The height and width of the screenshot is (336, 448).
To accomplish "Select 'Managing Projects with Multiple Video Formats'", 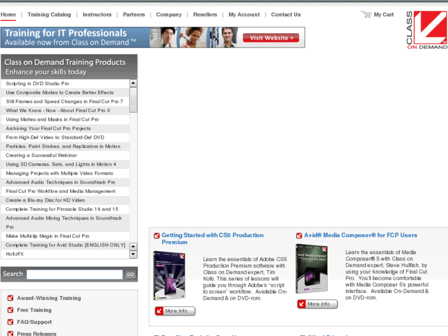I will click(65, 173).
